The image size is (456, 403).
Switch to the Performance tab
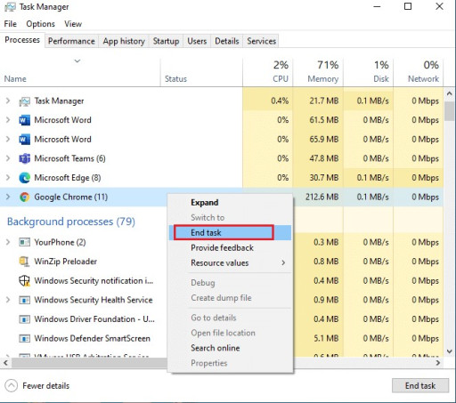tap(71, 41)
